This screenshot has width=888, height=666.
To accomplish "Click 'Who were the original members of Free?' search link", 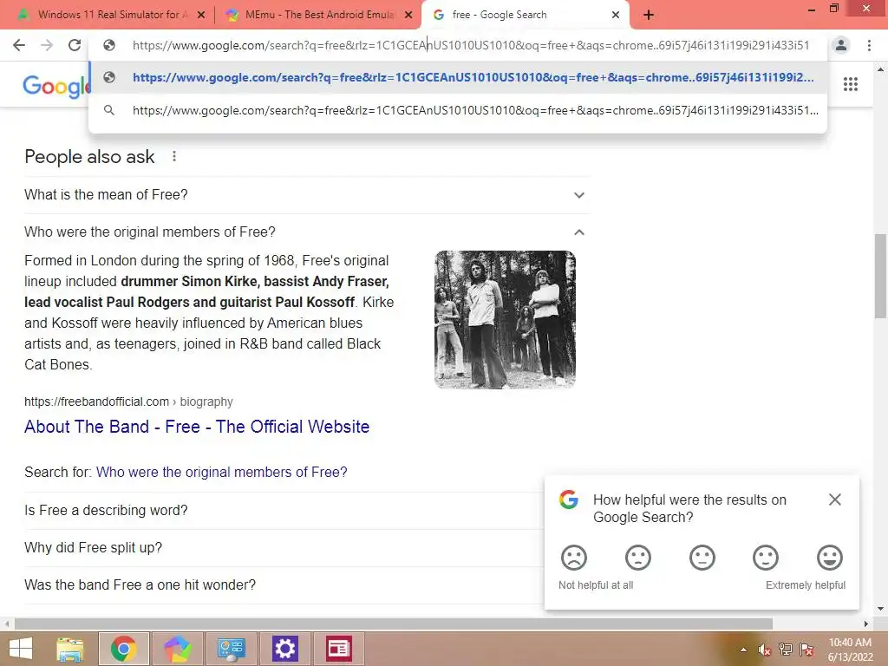I will pyautogui.click(x=221, y=473).
